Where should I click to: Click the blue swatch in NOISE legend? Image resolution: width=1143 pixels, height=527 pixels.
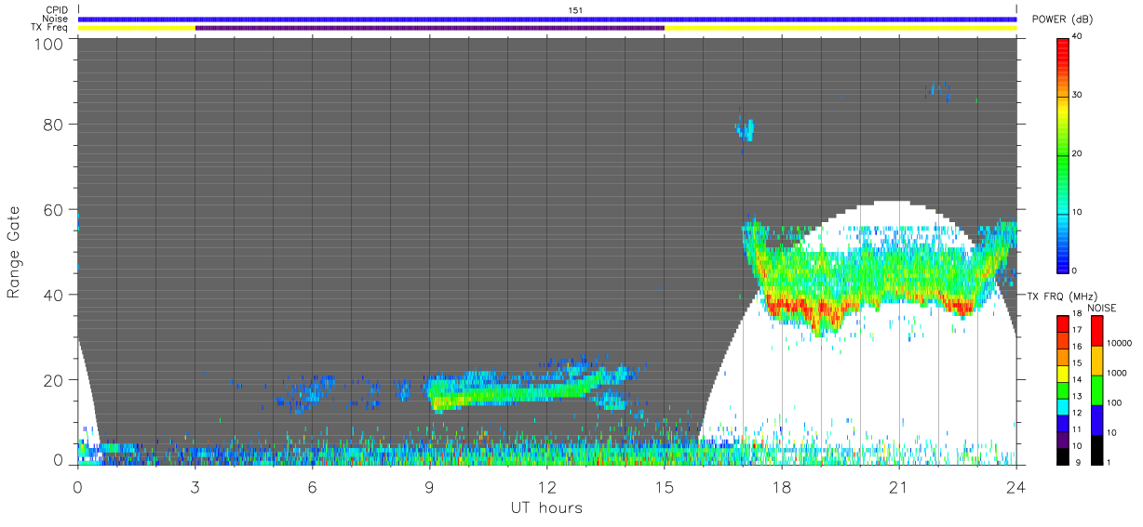pyautogui.click(x=1096, y=419)
